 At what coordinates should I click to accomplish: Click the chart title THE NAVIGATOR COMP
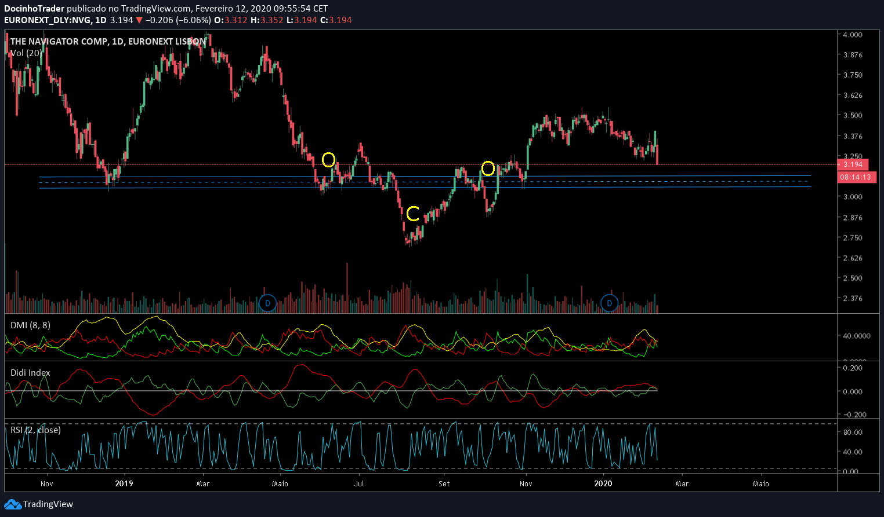click(x=107, y=42)
